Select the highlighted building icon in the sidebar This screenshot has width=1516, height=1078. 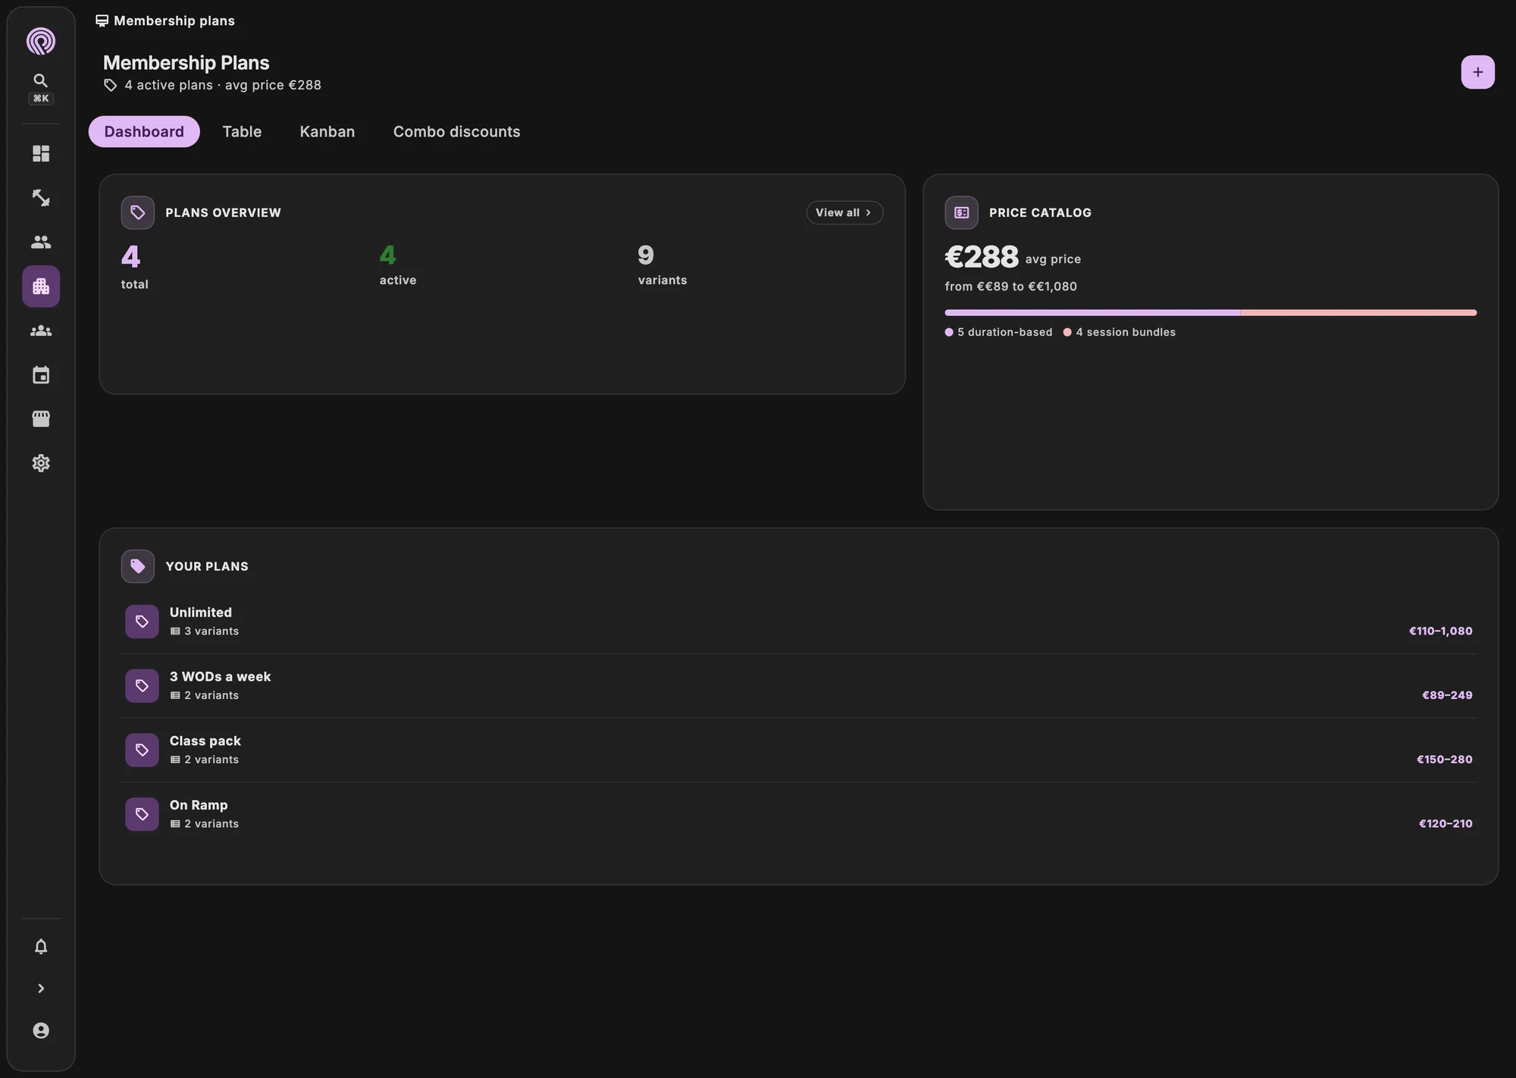[41, 287]
